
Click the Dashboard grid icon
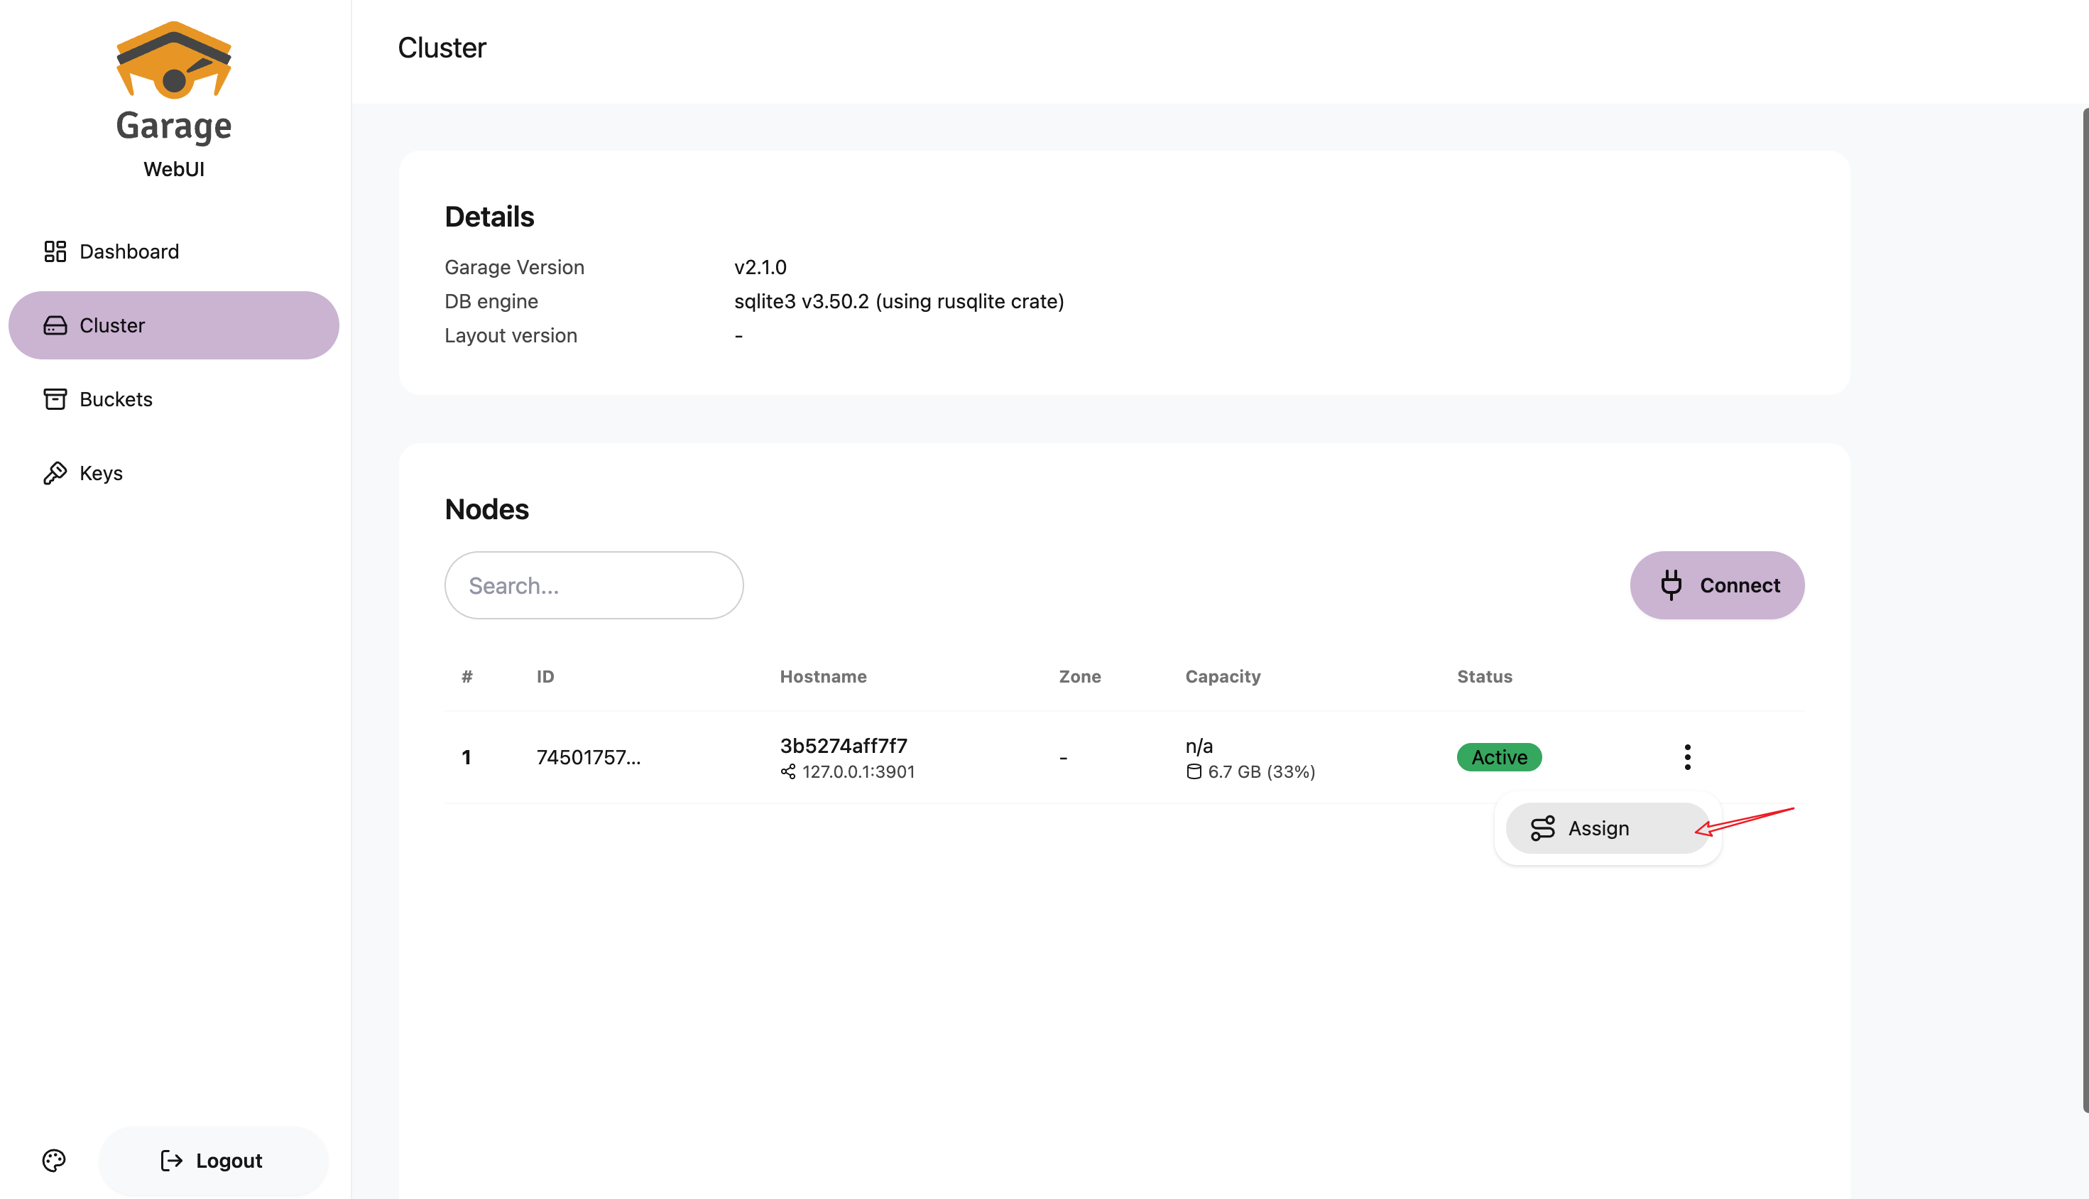point(55,251)
